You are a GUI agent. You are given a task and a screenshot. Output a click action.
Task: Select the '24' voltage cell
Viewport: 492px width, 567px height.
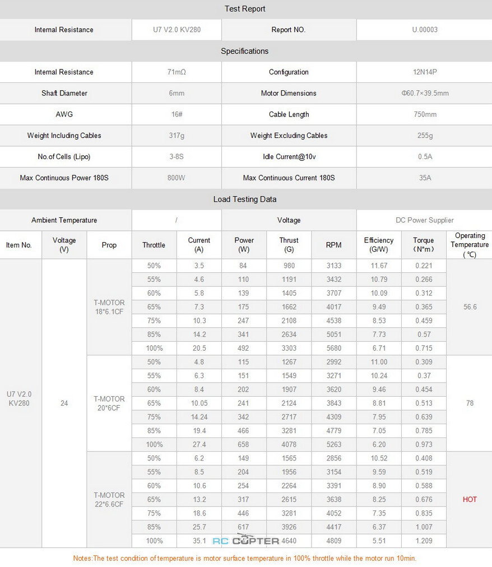(64, 403)
